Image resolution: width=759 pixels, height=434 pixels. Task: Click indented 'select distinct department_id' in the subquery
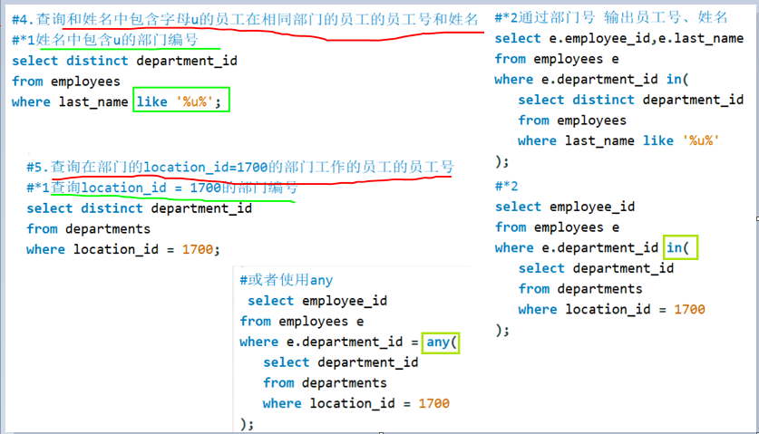[631, 100]
